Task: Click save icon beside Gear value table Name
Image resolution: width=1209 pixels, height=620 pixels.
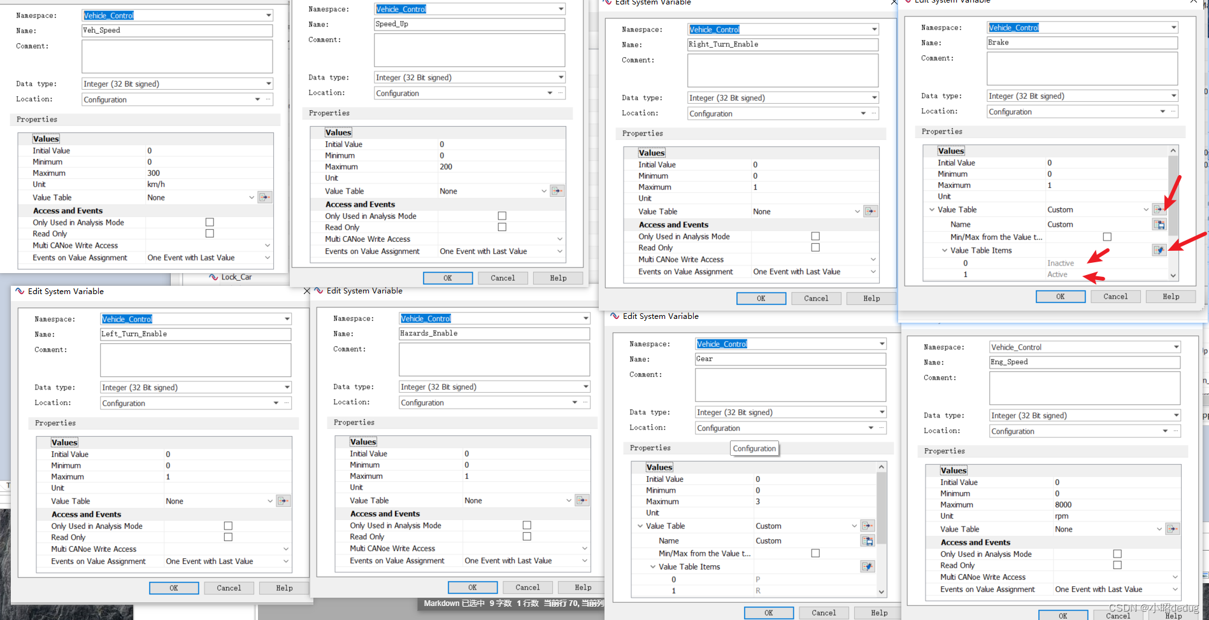Action: (x=868, y=541)
